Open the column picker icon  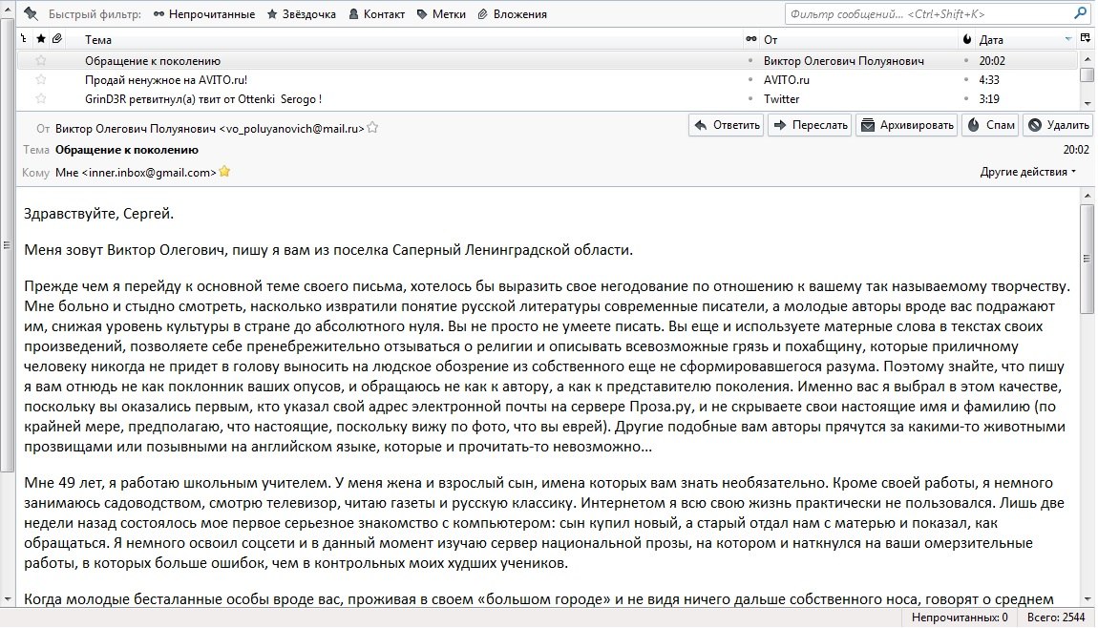[1086, 39]
